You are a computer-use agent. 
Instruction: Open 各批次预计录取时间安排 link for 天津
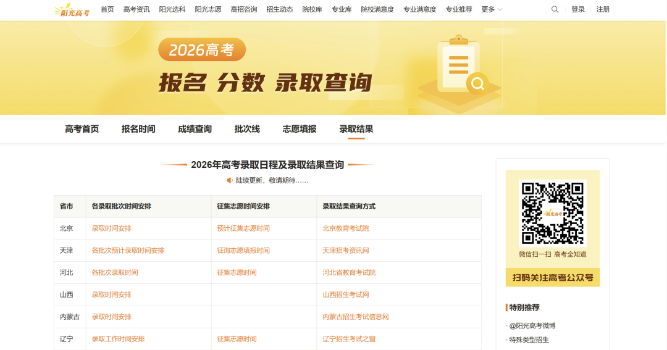coord(128,251)
